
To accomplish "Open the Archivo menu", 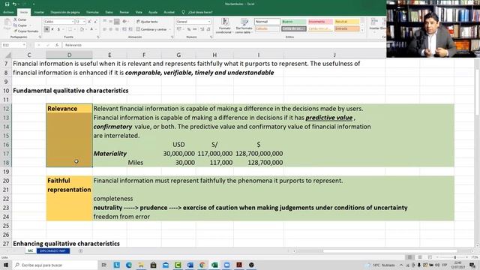I will coord(8,12).
